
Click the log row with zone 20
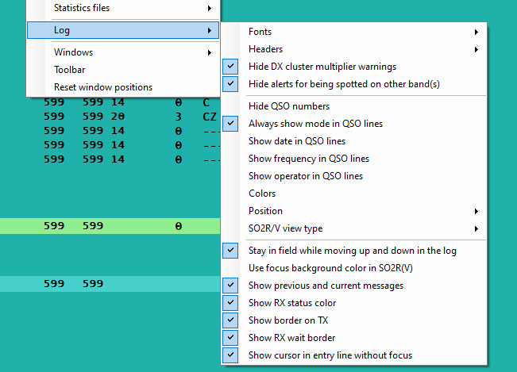110,117
